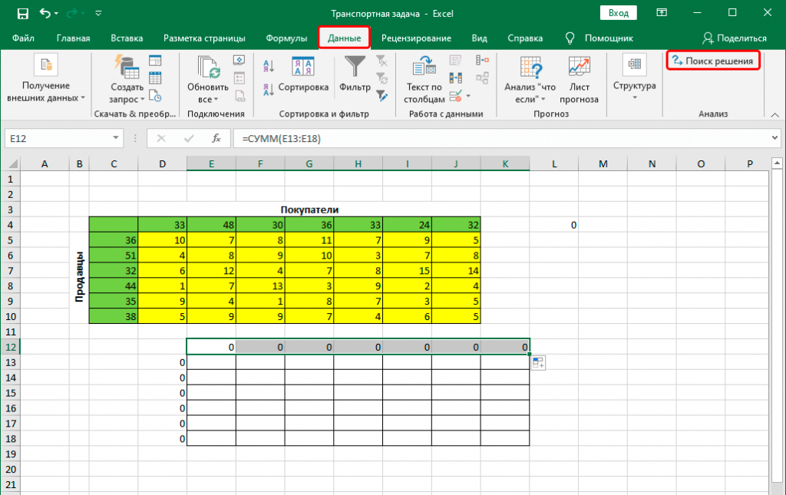The image size is (786, 495).
Task: Click the Обновить все icon
Action: pos(209,67)
